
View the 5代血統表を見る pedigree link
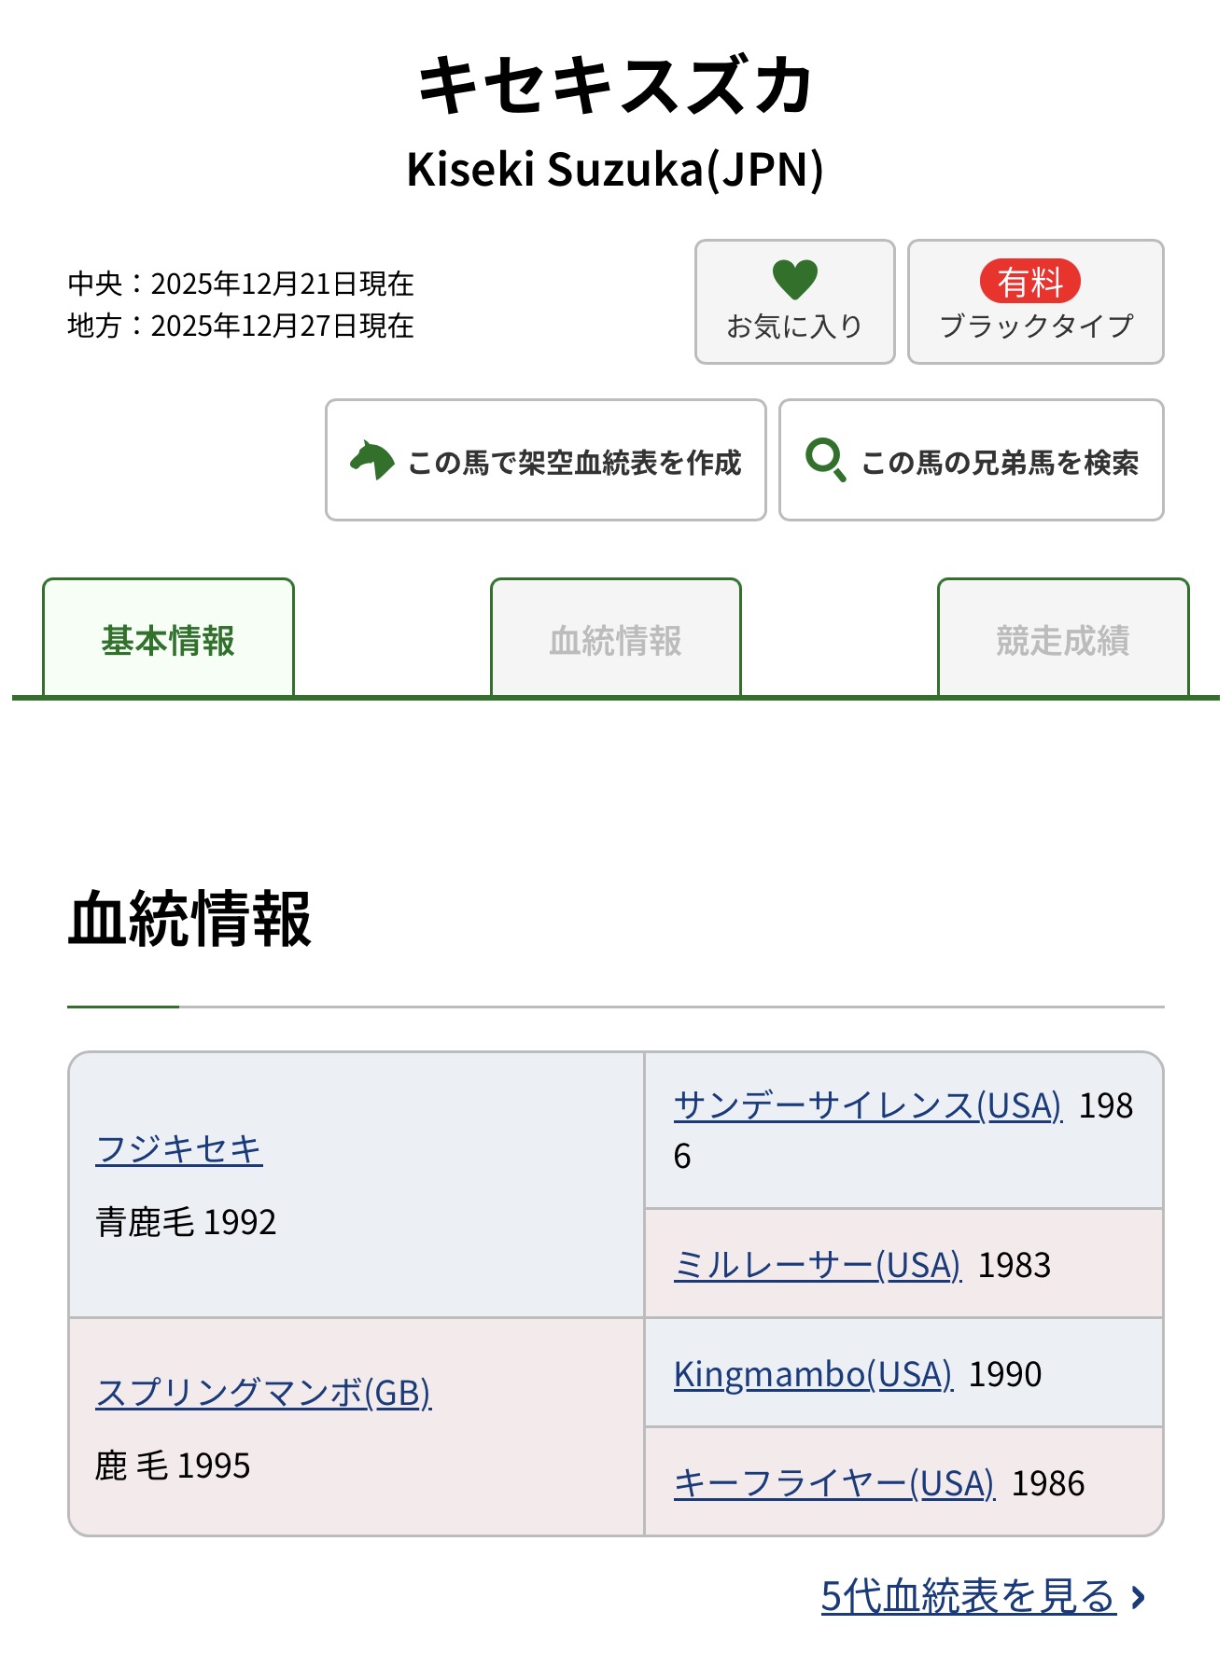pos(968,1596)
